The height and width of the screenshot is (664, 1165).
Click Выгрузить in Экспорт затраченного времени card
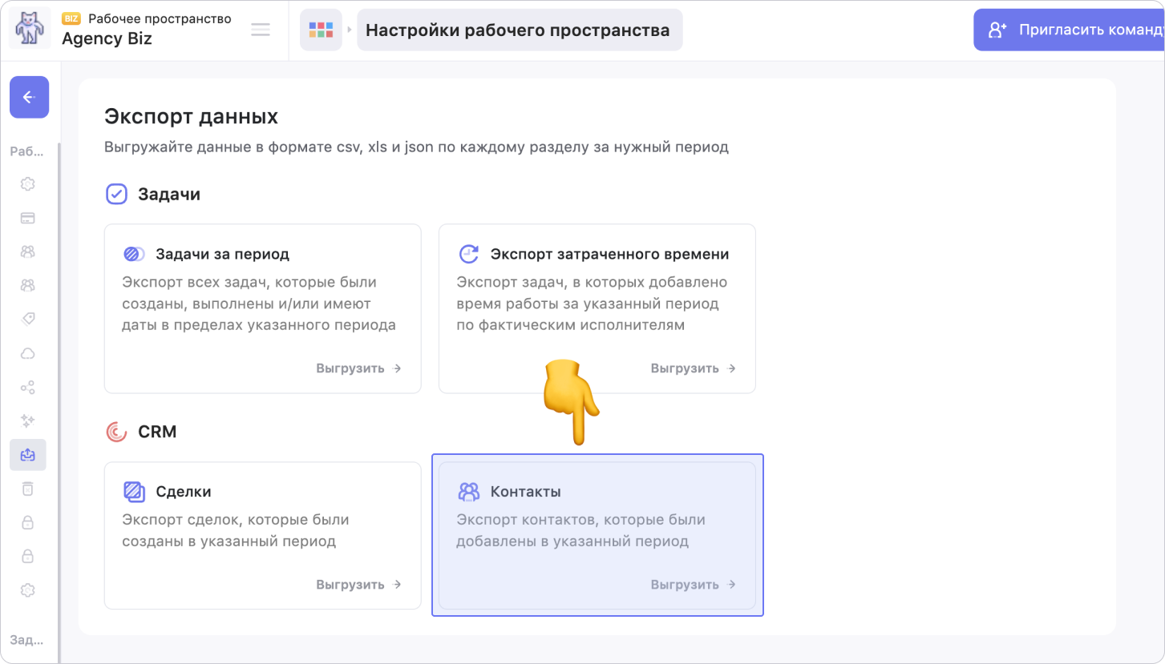coord(693,368)
